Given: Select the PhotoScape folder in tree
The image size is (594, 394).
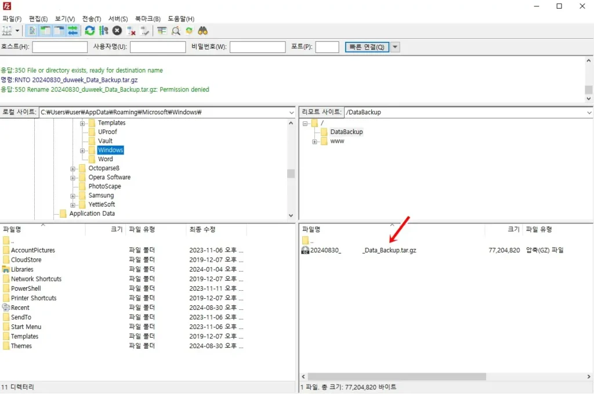Looking at the screenshot, I should (x=104, y=186).
